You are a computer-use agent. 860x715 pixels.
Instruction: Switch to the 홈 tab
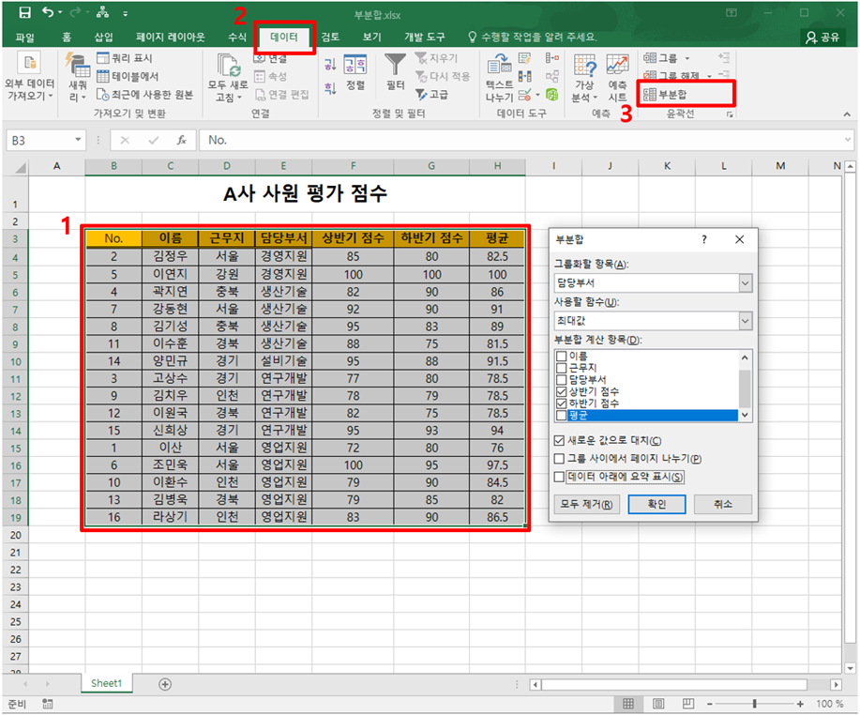pyautogui.click(x=67, y=38)
